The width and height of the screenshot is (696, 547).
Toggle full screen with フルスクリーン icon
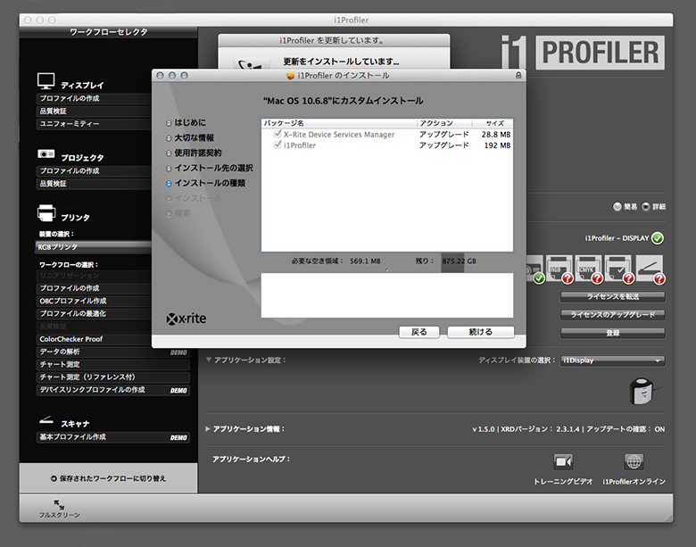(59, 507)
